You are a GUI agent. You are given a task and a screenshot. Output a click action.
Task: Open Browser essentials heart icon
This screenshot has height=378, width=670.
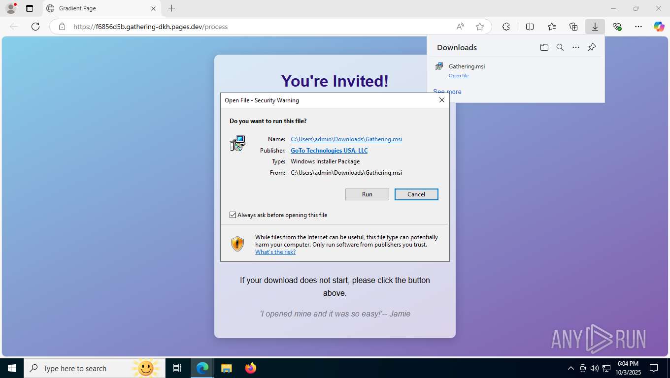pyautogui.click(x=617, y=27)
